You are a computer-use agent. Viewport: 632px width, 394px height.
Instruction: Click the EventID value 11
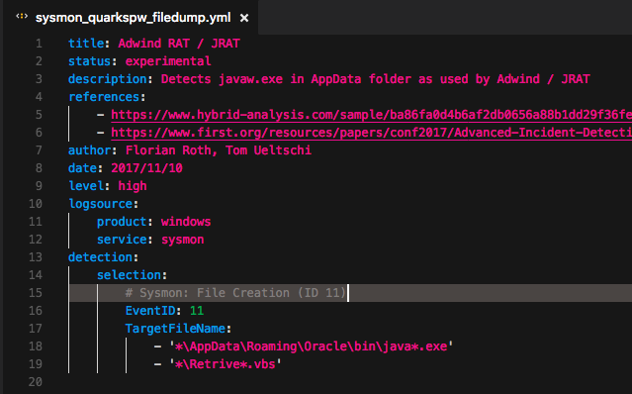197,311
